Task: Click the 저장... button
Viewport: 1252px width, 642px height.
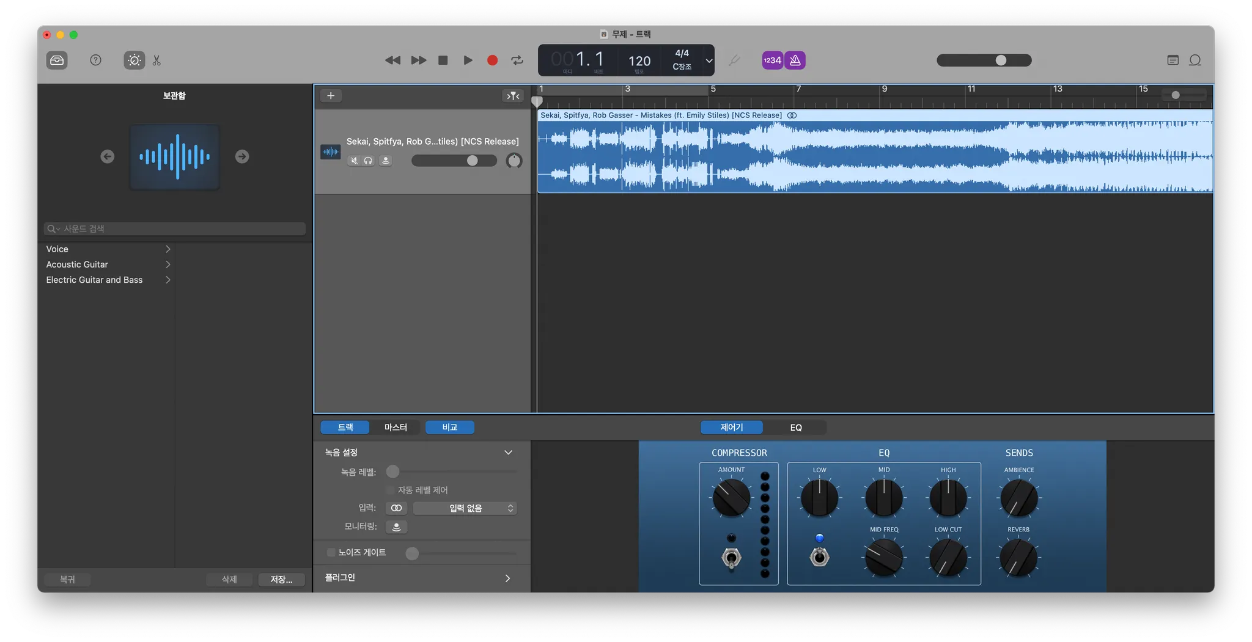Action: click(x=281, y=579)
